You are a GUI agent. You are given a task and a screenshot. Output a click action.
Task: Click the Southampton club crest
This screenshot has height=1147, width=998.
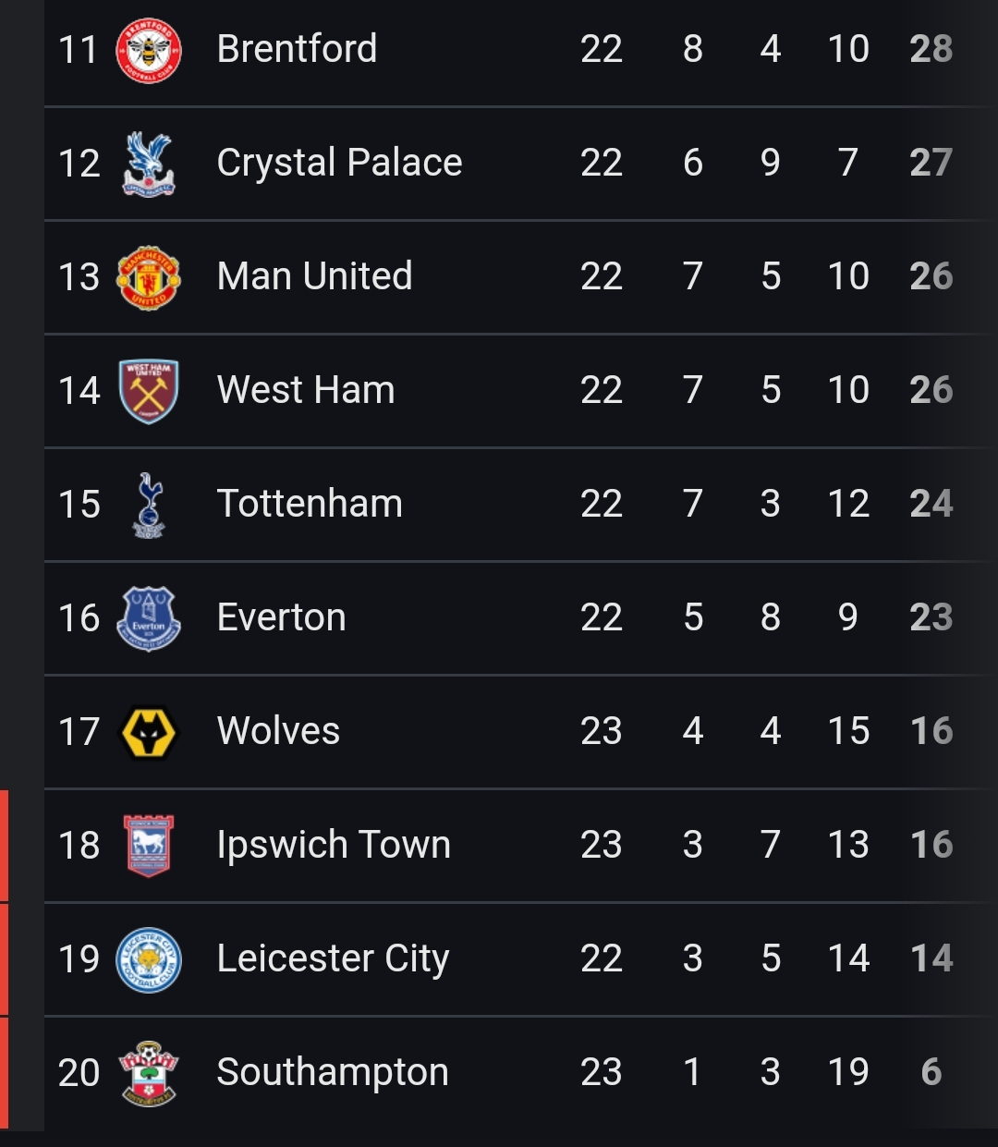point(149,1073)
